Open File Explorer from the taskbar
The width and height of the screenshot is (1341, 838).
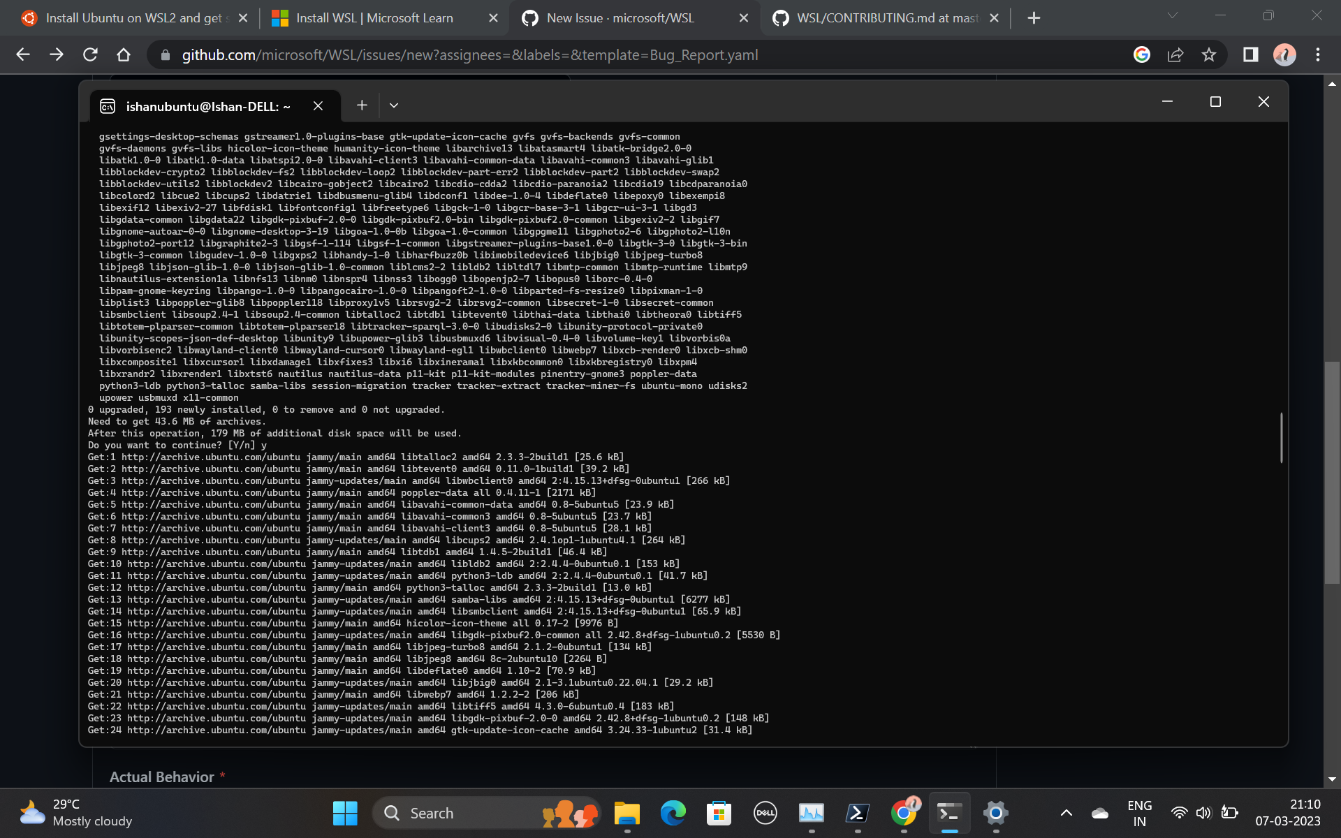point(626,813)
